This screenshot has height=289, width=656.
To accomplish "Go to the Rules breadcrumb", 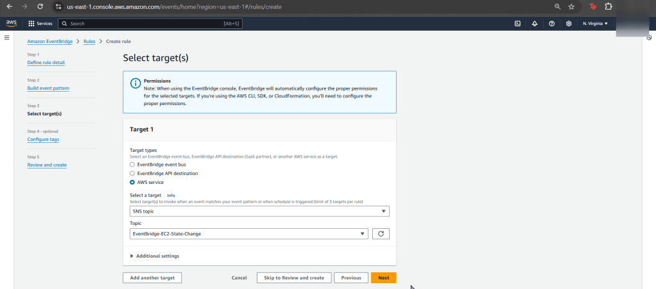I will 89,41.
